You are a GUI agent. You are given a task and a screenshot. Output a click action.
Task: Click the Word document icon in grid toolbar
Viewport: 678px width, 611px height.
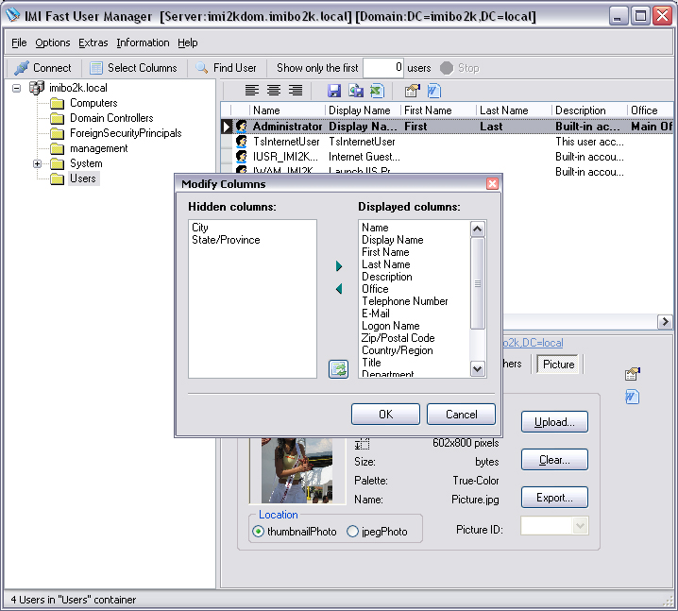click(433, 91)
